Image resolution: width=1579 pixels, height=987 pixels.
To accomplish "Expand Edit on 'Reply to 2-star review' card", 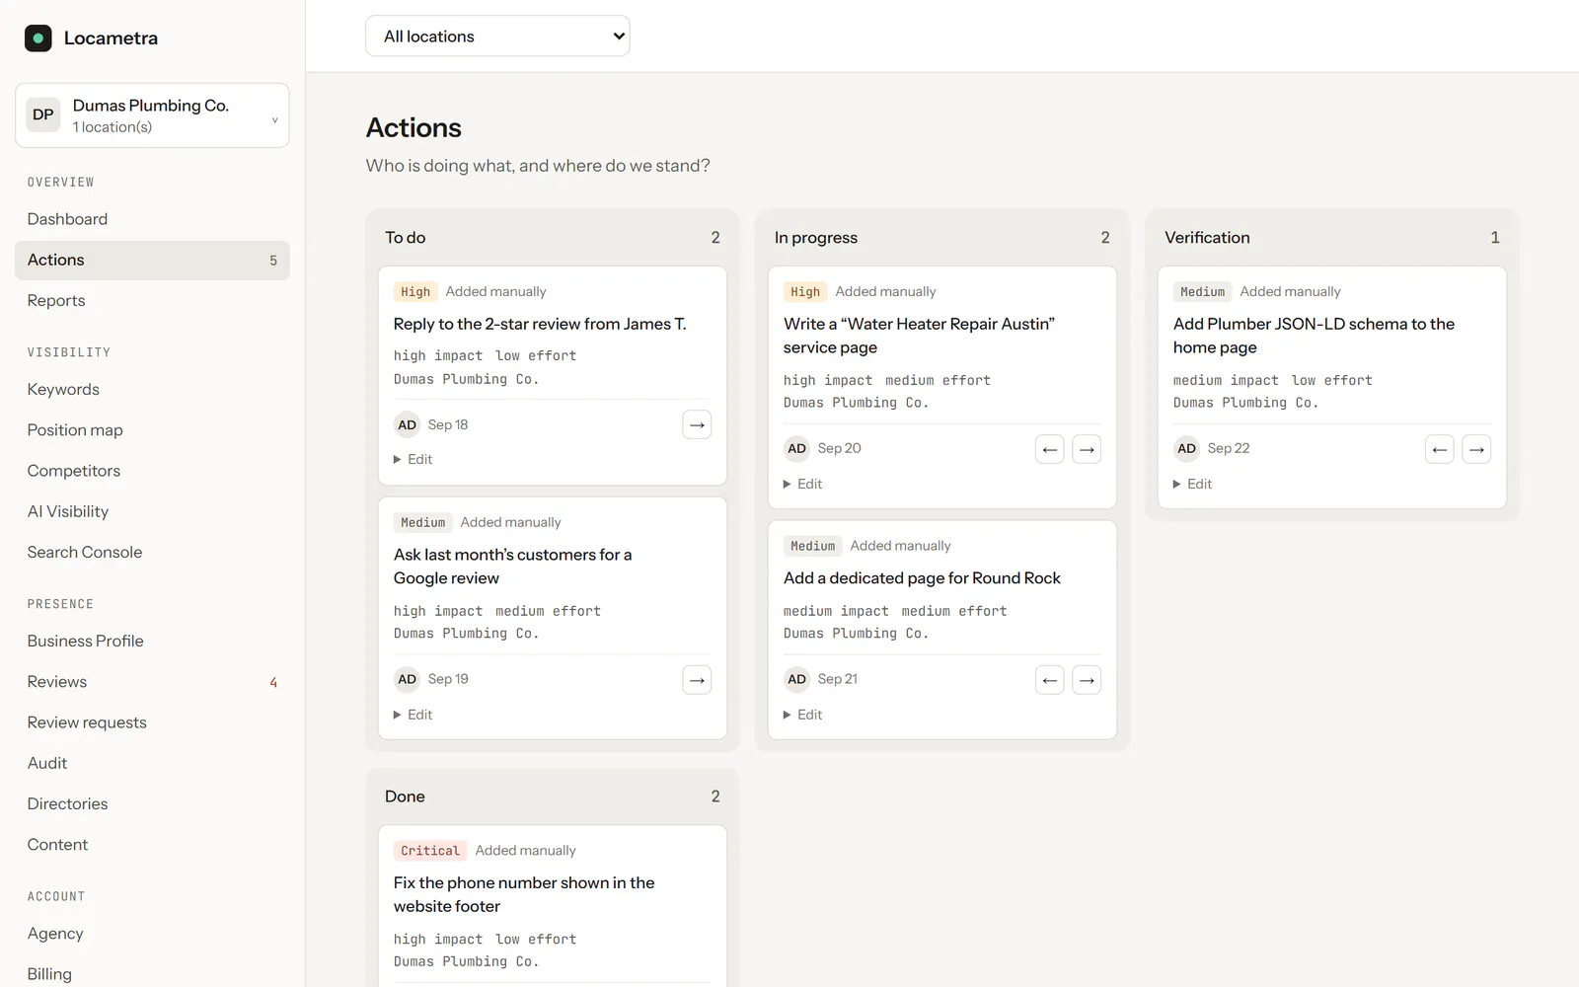I will (414, 460).
